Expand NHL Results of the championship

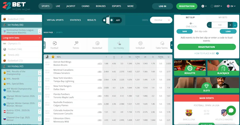pos(40,73)
